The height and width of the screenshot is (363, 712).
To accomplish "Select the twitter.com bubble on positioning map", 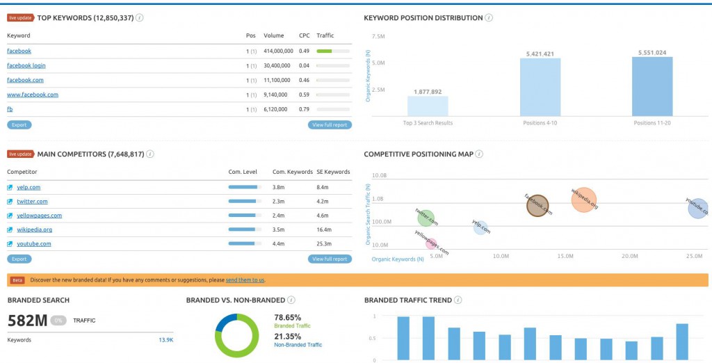I will [x=426, y=218].
